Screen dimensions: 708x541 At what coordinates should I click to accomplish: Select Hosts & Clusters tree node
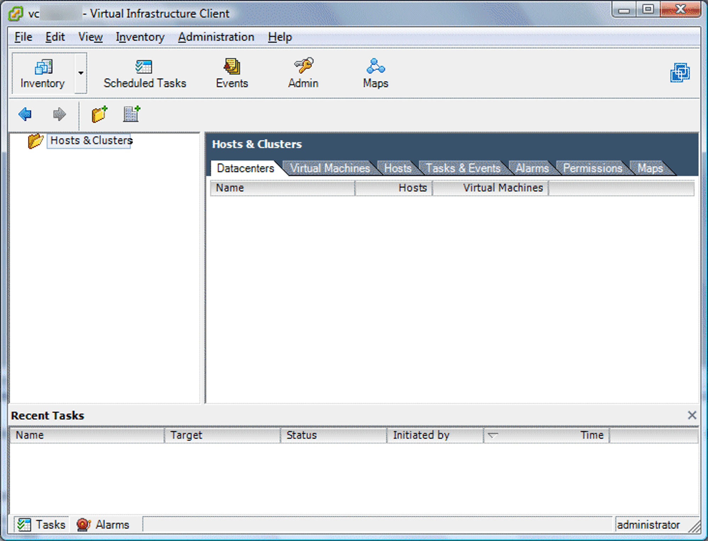pos(89,141)
